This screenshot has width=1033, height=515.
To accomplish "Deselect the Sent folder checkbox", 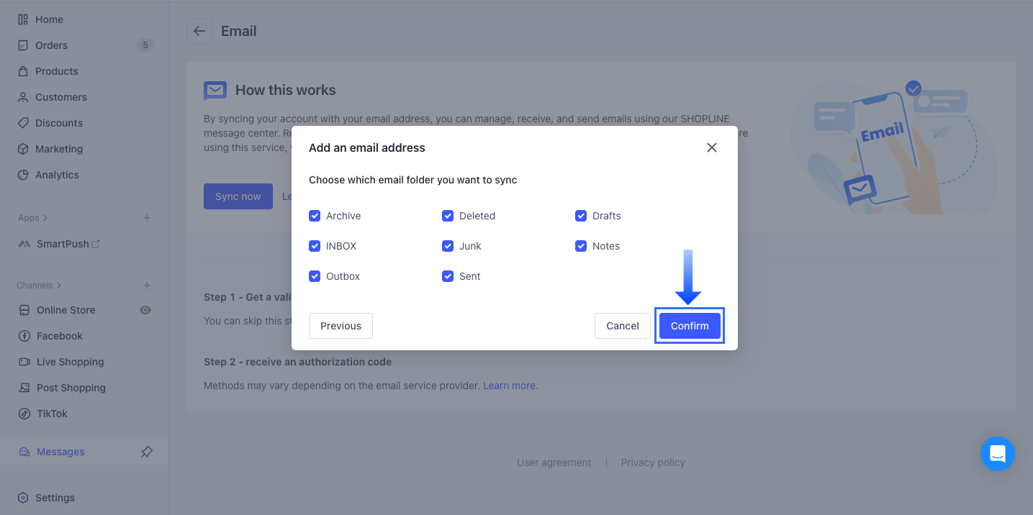I will pos(448,276).
